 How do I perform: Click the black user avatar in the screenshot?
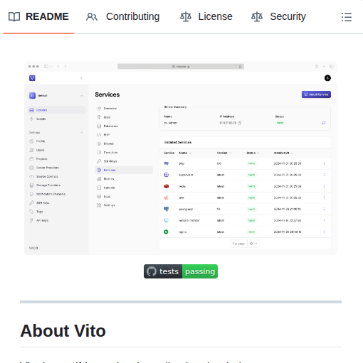[x=327, y=78]
